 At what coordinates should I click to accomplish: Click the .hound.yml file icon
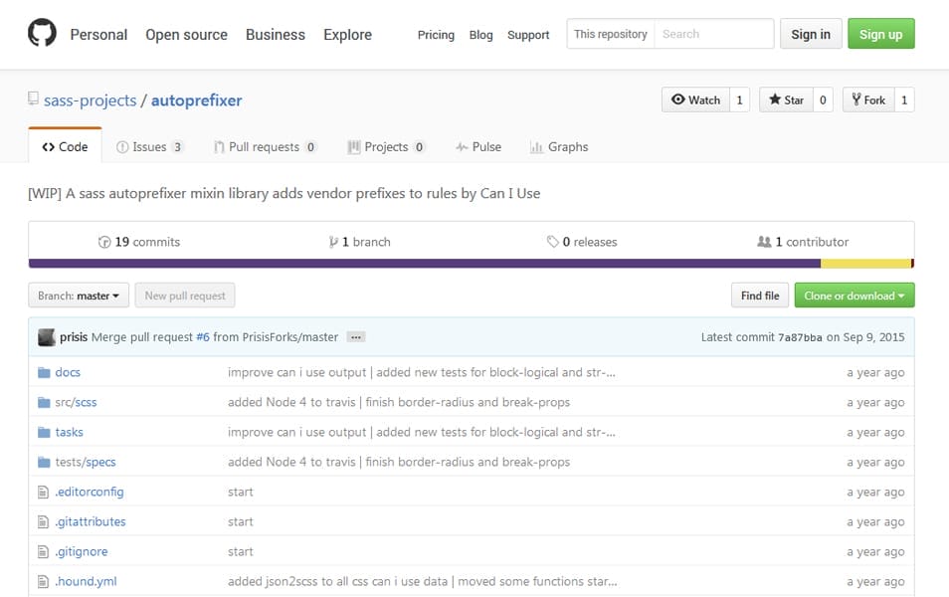click(43, 581)
